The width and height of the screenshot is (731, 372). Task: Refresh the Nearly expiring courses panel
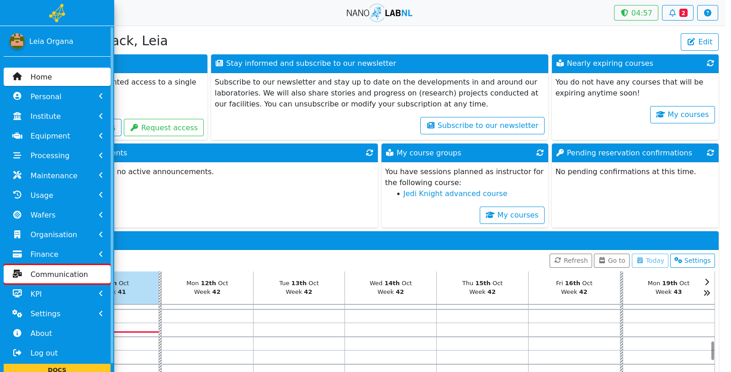710,63
